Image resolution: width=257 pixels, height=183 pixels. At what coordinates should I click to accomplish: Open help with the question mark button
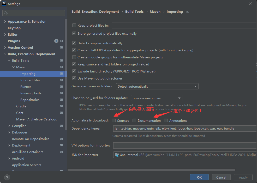click(x=7, y=177)
